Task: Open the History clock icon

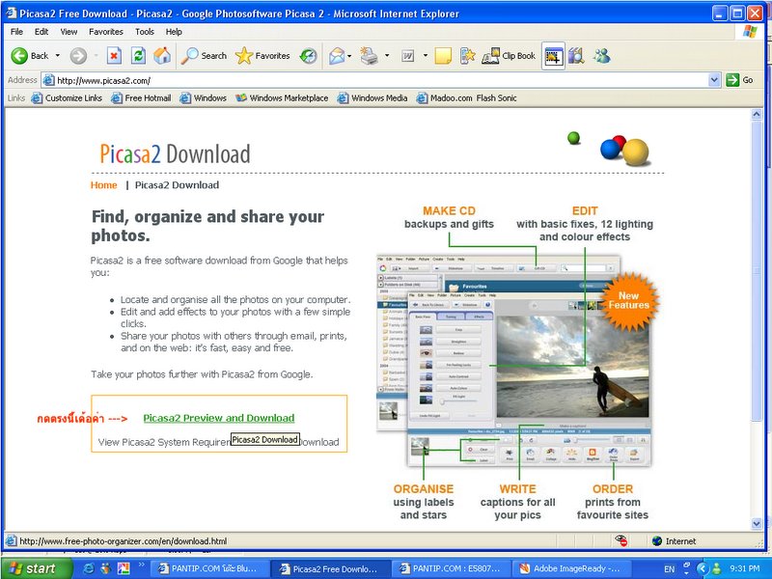Action: pos(309,56)
